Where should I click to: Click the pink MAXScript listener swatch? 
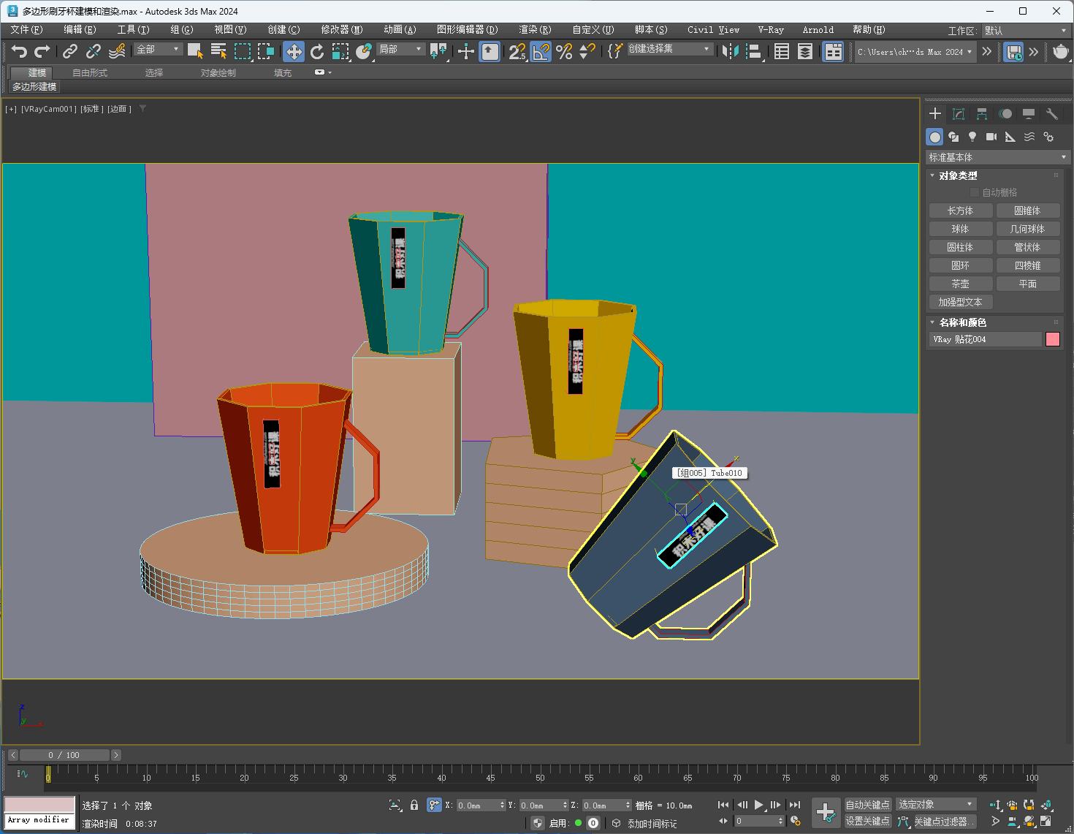(39, 805)
